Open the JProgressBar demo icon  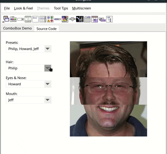(x=57, y=19)
